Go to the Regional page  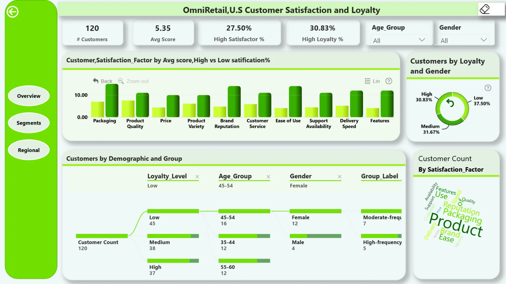click(29, 150)
